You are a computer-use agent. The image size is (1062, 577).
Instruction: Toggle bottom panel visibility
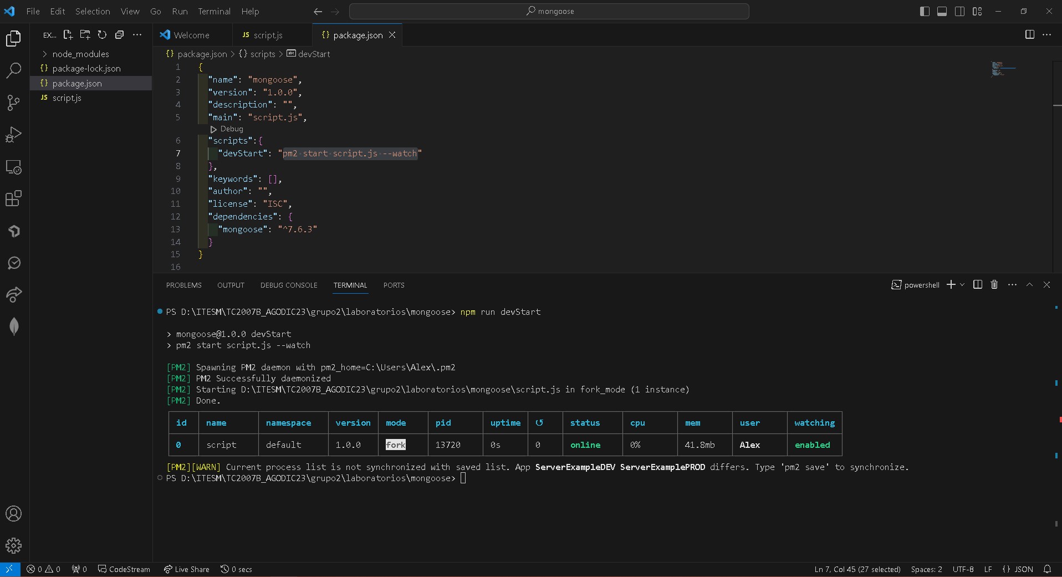pos(942,11)
